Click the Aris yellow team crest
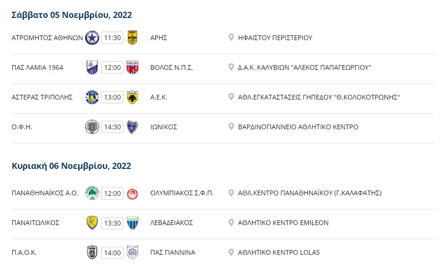The width and height of the screenshot is (445, 267). point(132,38)
